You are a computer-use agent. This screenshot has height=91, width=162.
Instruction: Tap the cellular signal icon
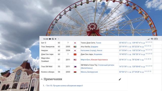(149, 39)
